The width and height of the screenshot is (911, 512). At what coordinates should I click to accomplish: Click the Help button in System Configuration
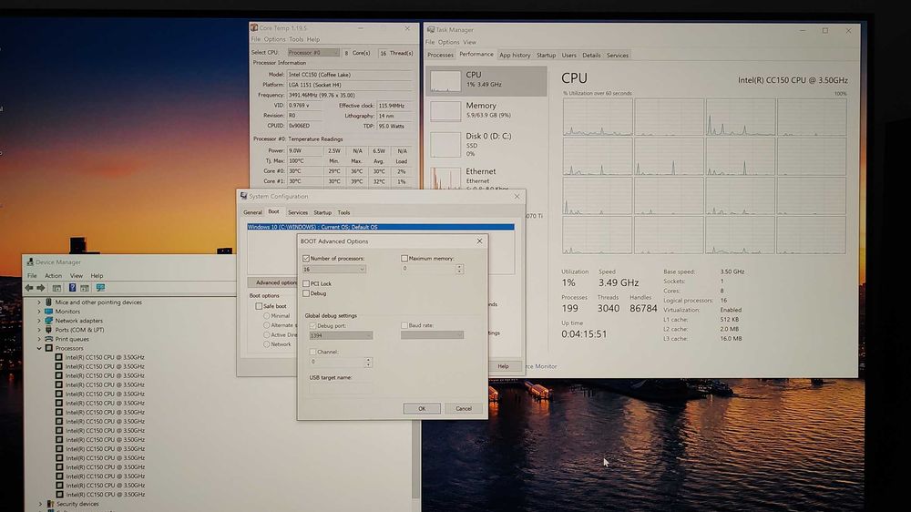[503, 366]
